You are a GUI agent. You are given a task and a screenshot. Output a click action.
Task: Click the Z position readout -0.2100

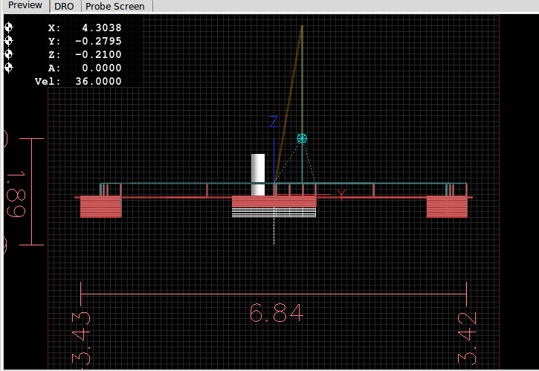98,54
